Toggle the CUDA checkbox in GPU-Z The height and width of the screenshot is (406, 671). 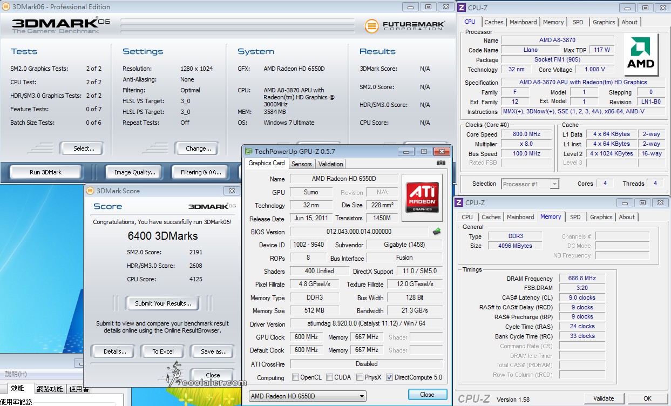[x=328, y=377]
